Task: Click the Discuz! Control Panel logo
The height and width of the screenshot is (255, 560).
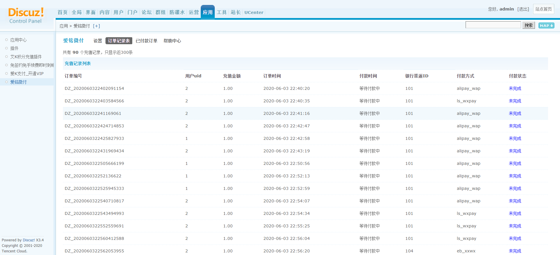Action: pos(26,16)
